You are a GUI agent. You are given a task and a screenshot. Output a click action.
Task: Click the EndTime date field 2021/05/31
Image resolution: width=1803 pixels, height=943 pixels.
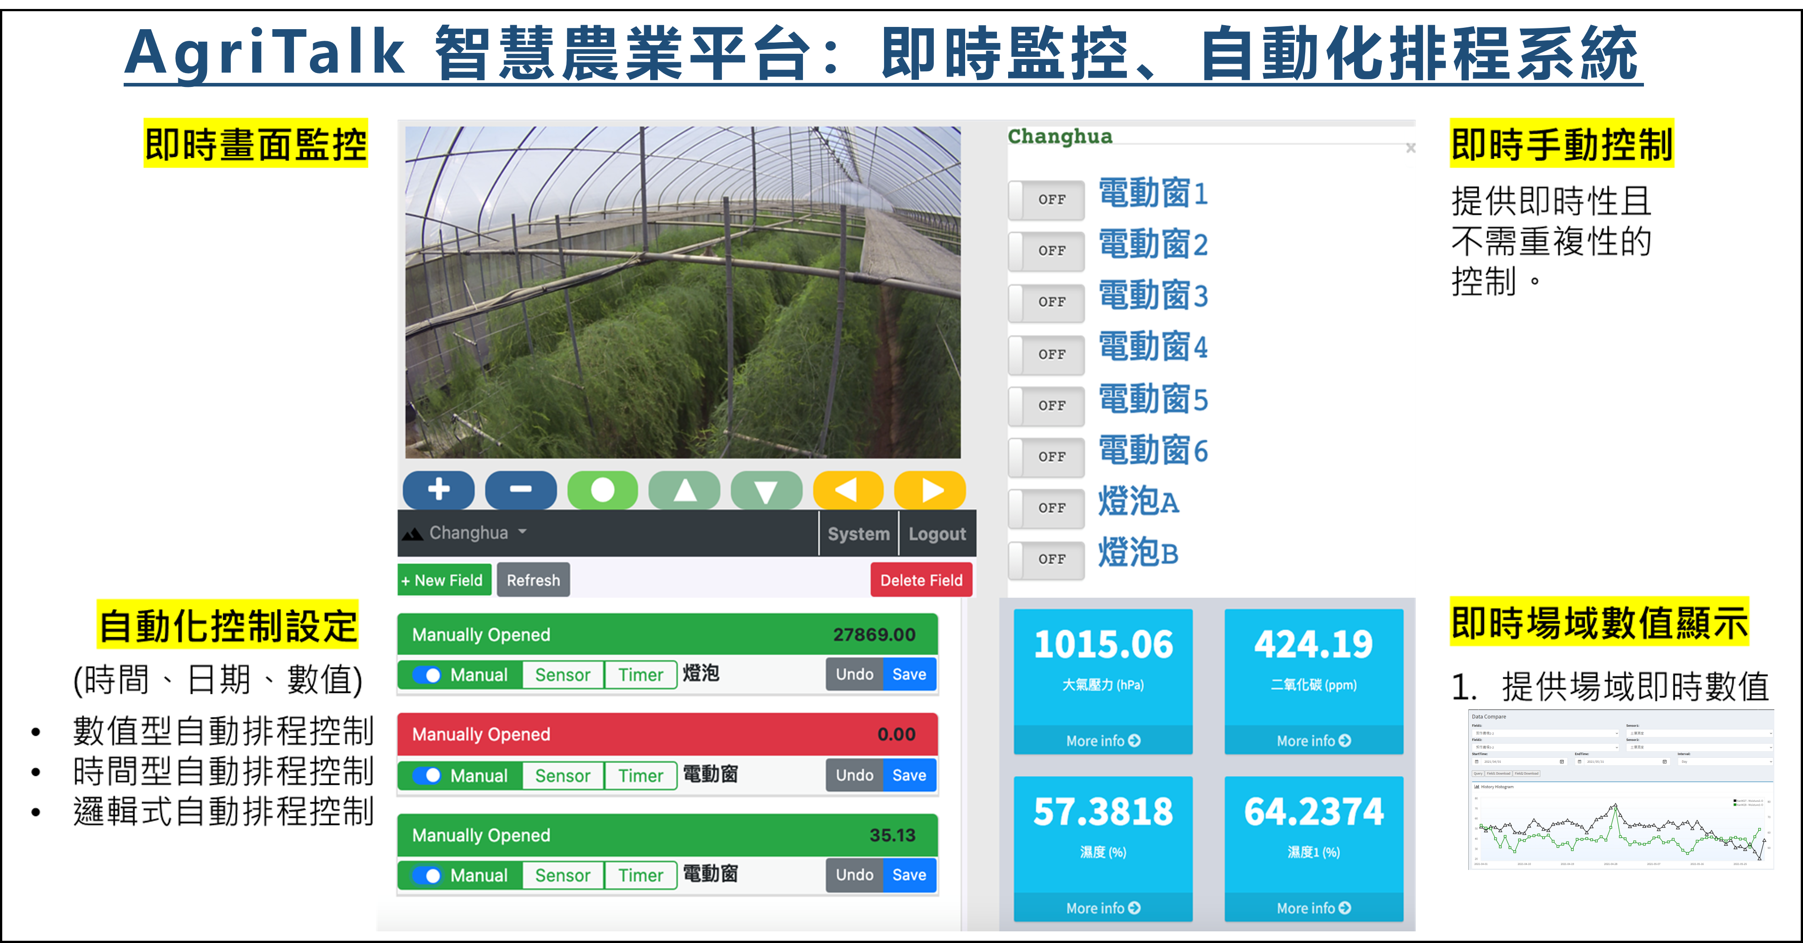pos(1622,761)
